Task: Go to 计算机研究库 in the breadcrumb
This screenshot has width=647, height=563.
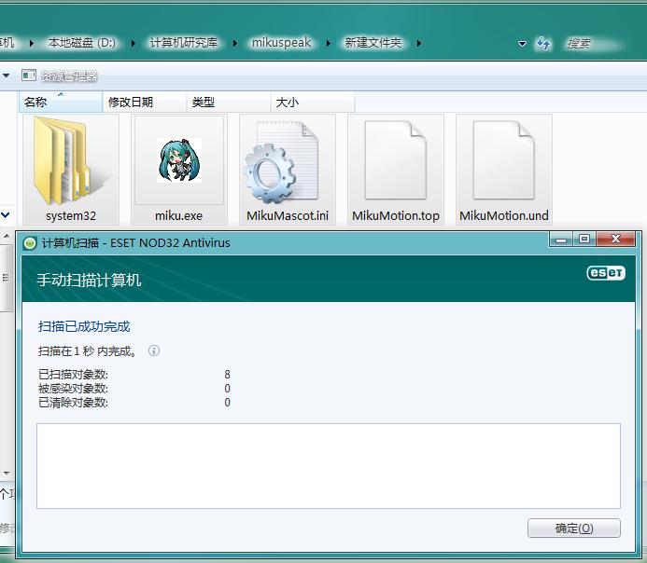Action: tap(183, 43)
